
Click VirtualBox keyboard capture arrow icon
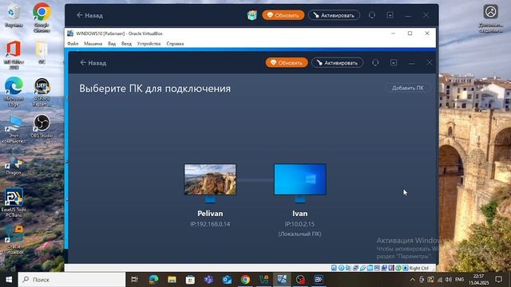coord(406,268)
